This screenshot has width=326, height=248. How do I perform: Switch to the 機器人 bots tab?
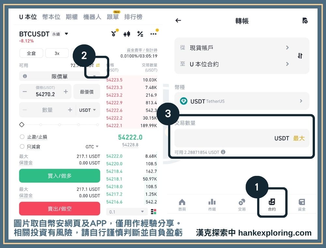92,17
